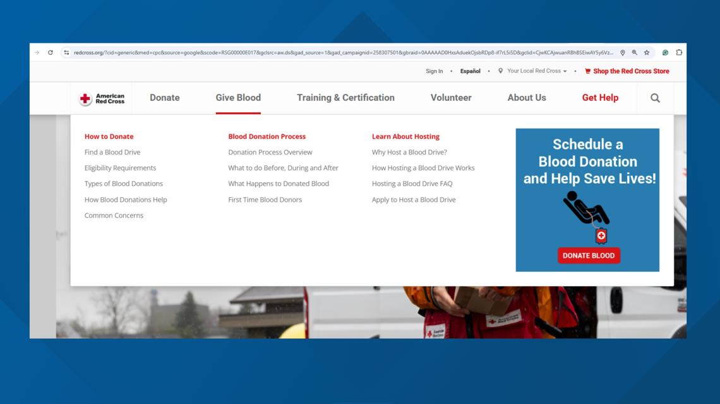Open Common Concerns link

(x=114, y=216)
